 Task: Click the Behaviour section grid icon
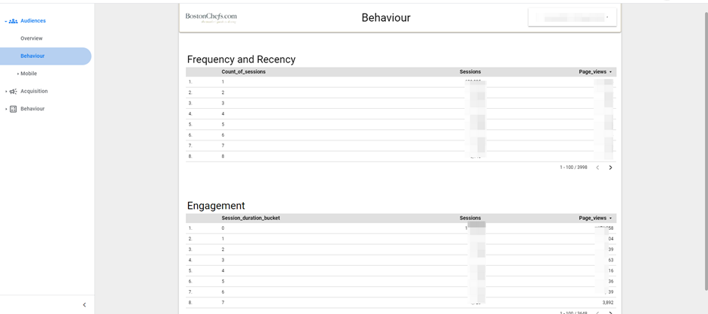click(13, 109)
